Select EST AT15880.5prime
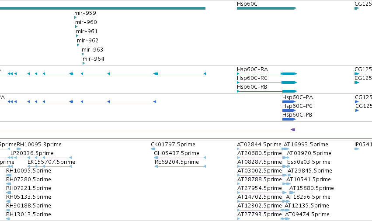Image resolution: width=372 pixels, height=221 pixels. pos(312,188)
